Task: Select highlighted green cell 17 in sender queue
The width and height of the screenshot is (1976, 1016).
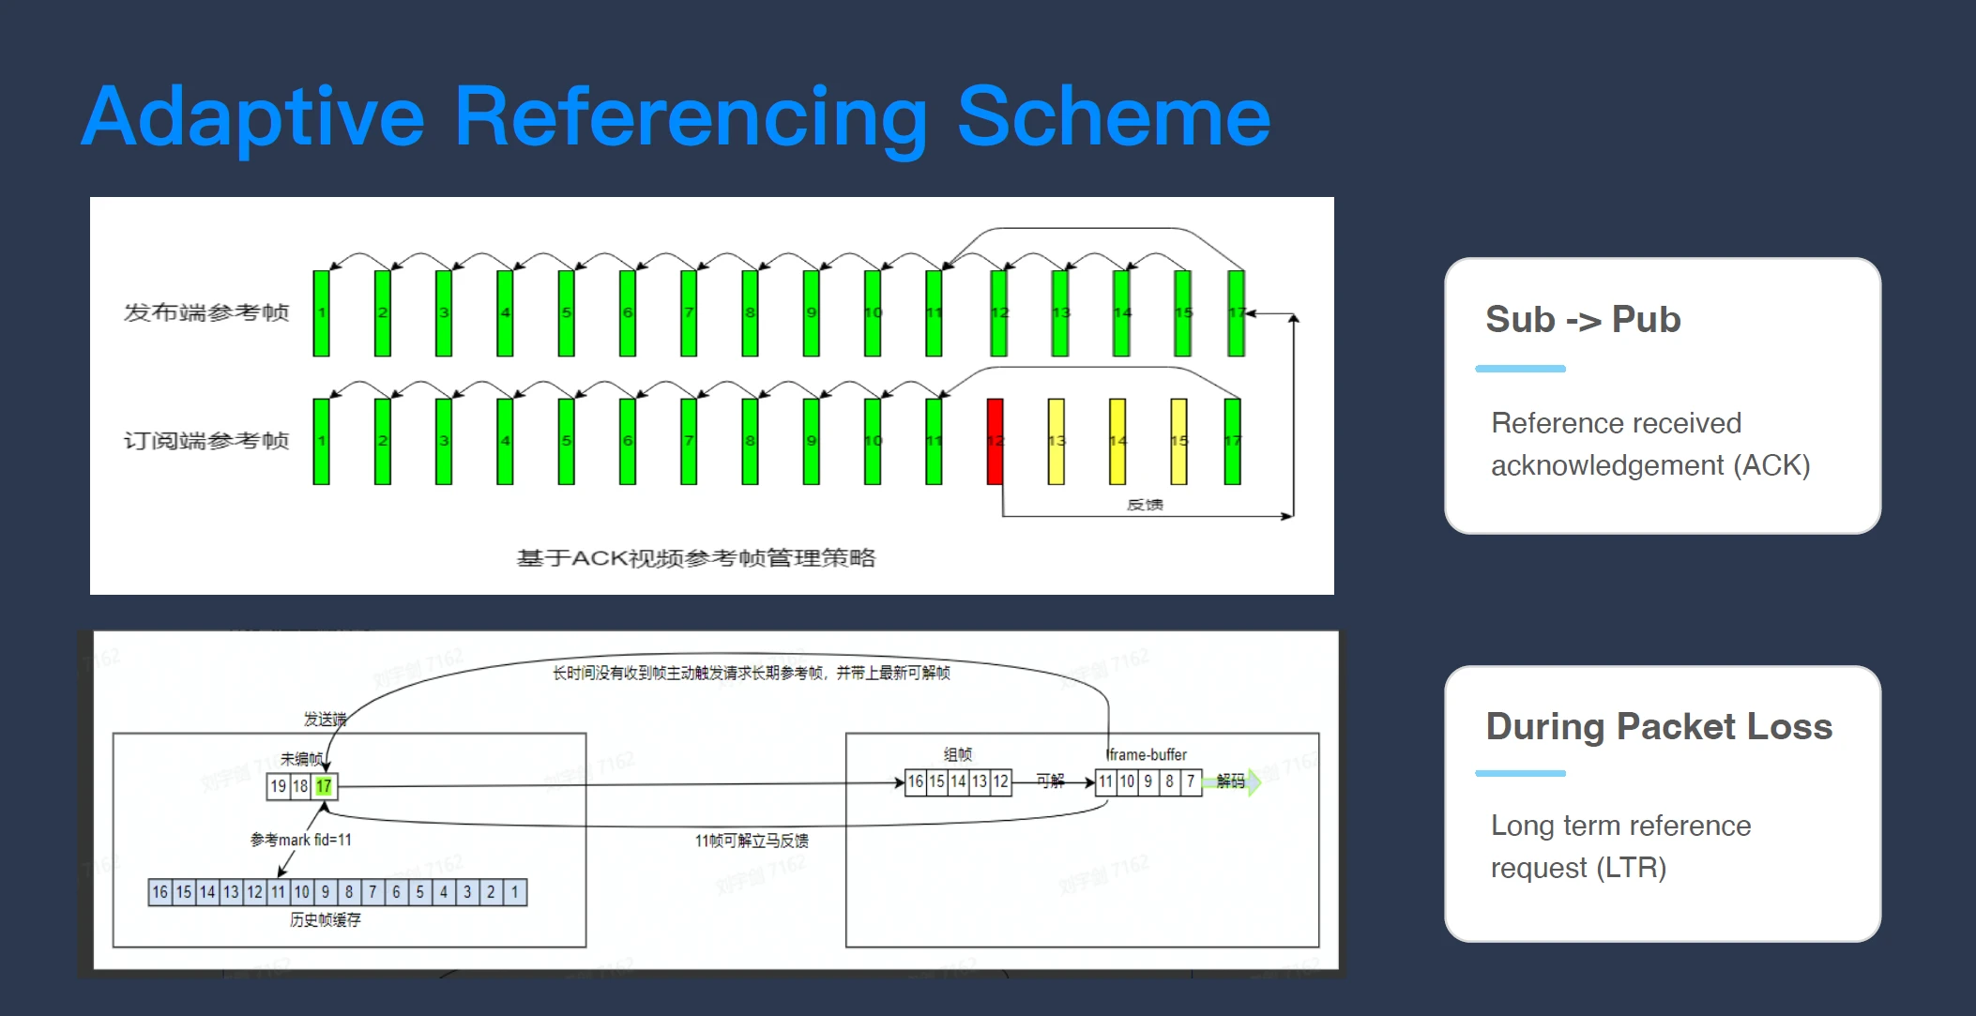Action: (324, 786)
